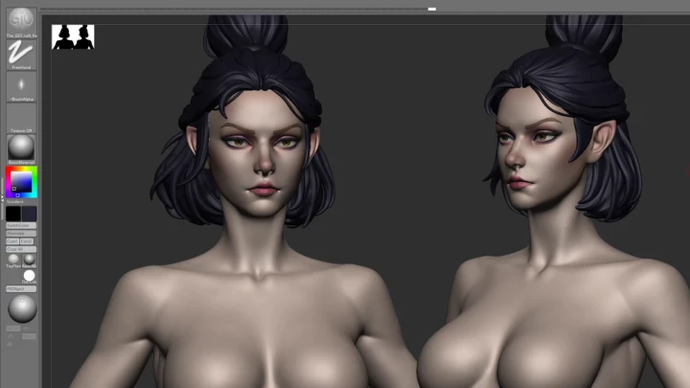
Task: Select the black secondary color swatch
Action: coord(13,214)
